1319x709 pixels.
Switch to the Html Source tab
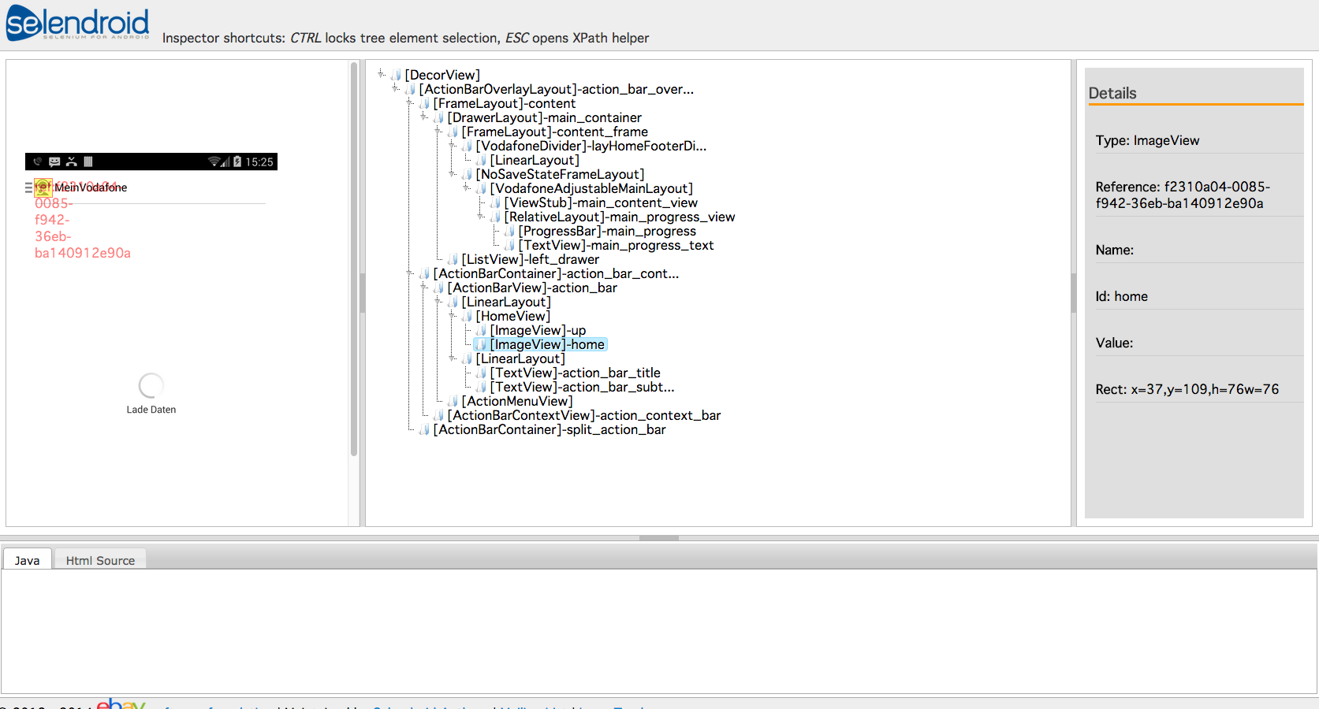[x=100, y=560]
